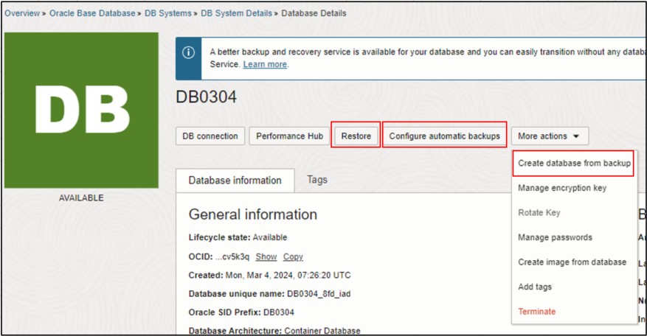
Task: Select Rotate Key menu entry
Action: point(539,213)
